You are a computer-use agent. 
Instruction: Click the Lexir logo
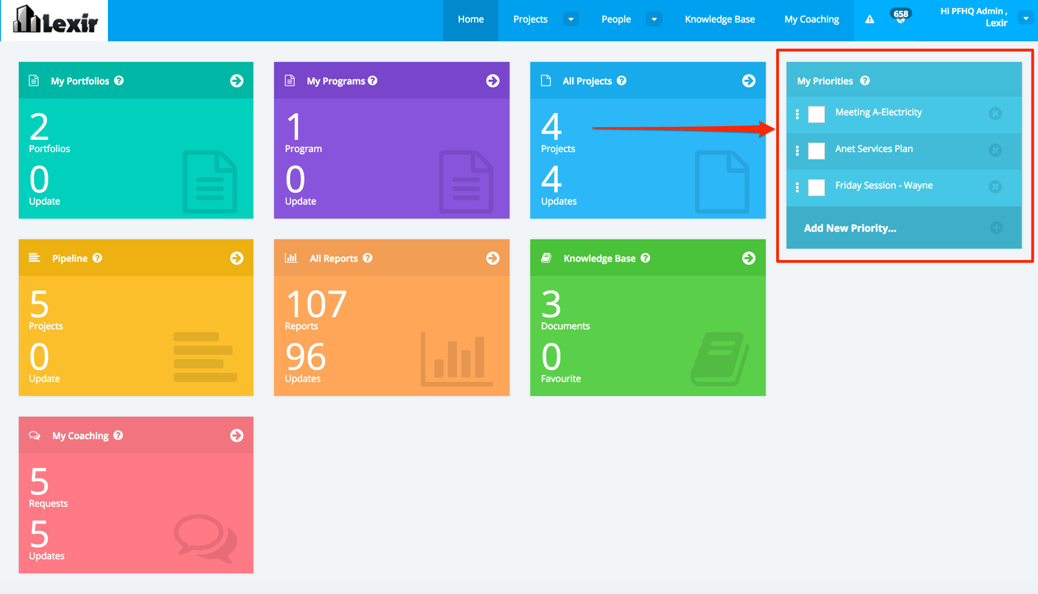[55, 20]
